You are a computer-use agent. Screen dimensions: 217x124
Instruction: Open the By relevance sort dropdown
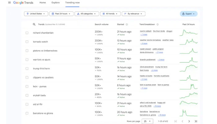click(133, 14)
